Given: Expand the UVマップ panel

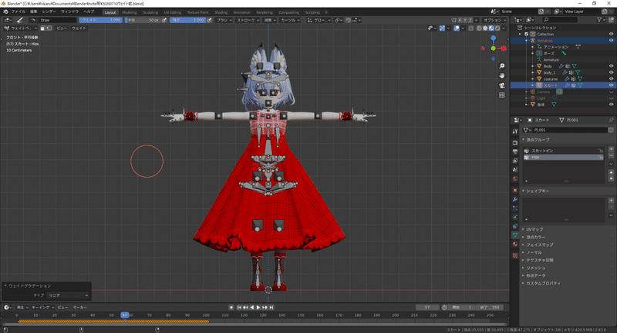Looking at the screenshot, I should [x=534, y=229].
